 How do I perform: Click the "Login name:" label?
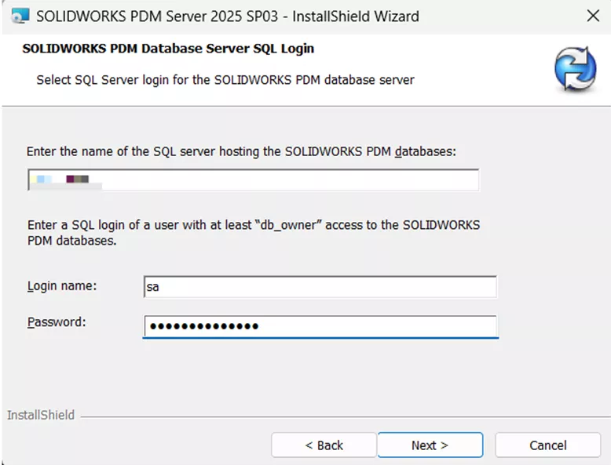[62, 285]
